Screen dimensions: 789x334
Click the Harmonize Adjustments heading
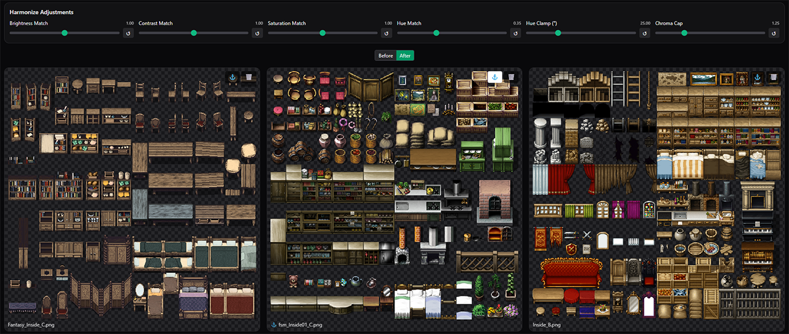[x=41, y=12]
